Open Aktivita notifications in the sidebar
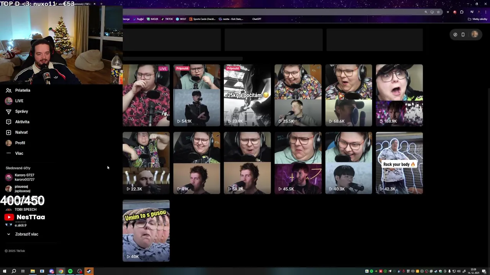490x275 pixels. pyautogui.click(x=22, y=122)
